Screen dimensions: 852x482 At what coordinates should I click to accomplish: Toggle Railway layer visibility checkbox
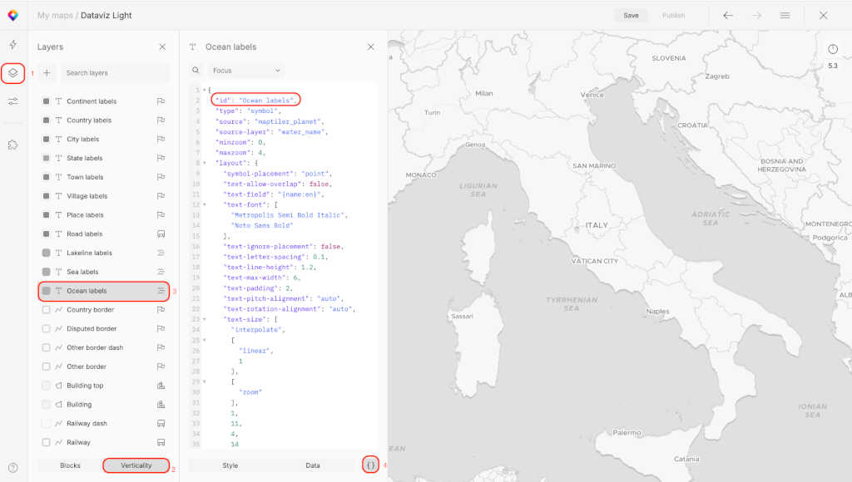click(47, 443)
